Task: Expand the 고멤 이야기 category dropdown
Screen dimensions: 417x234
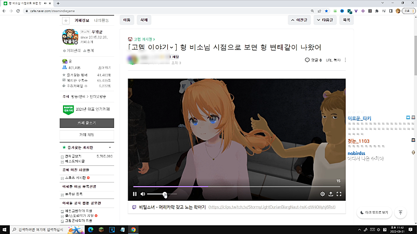Action: (x=152, y=47)
